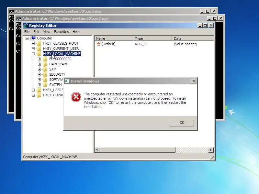Screen dimensions: 259x194
Task: Close the rear cmd.exe window
Action: (x=214, y=11)
